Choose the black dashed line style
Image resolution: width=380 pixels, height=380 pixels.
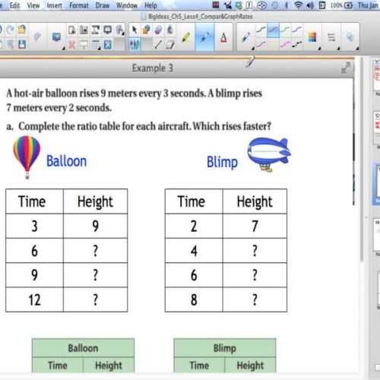click(x=296, y=45)
